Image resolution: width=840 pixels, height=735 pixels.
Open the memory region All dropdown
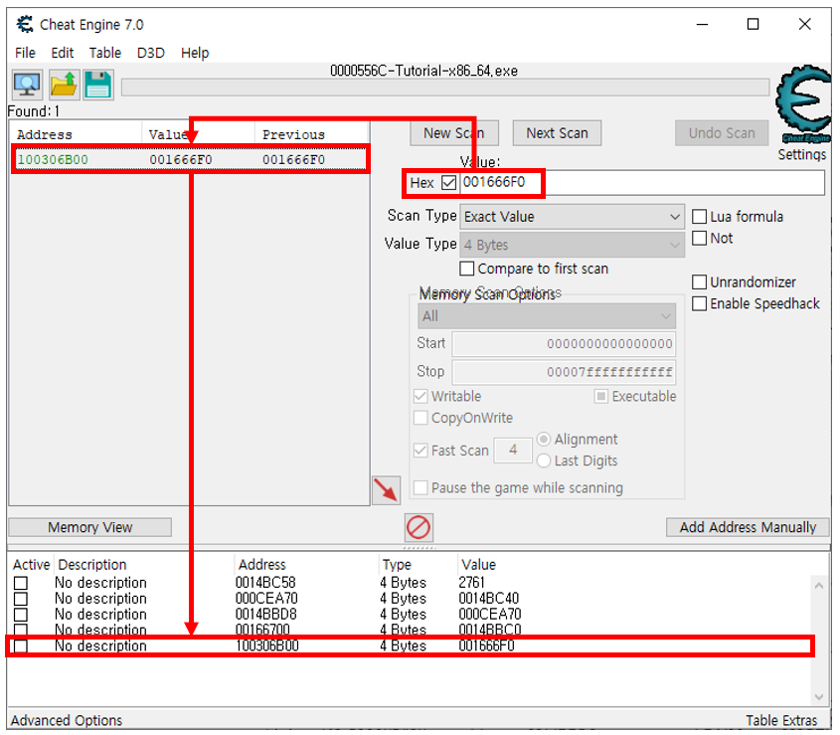(x=547, y=316)
